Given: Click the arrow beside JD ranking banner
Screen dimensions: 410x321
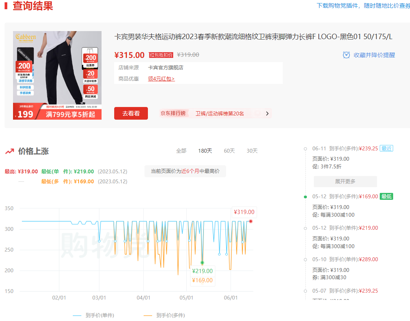Looking at the screenshot, I should [x=267, y=113].
